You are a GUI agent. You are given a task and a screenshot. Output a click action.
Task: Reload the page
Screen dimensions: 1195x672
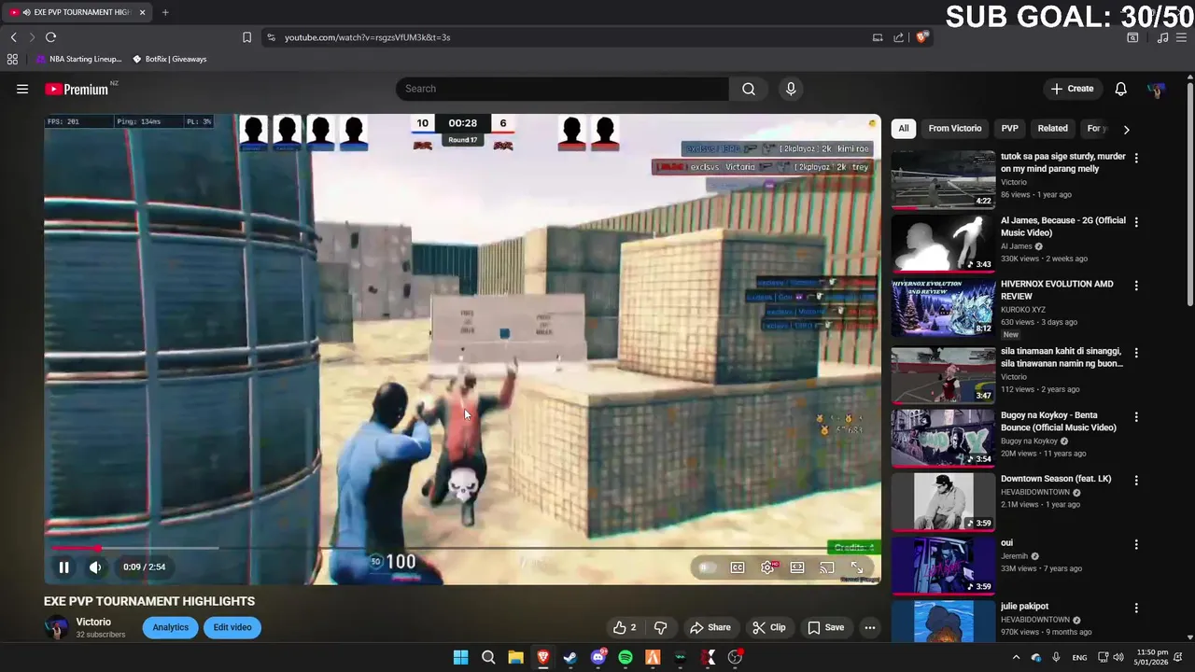(x=50, y=37)
